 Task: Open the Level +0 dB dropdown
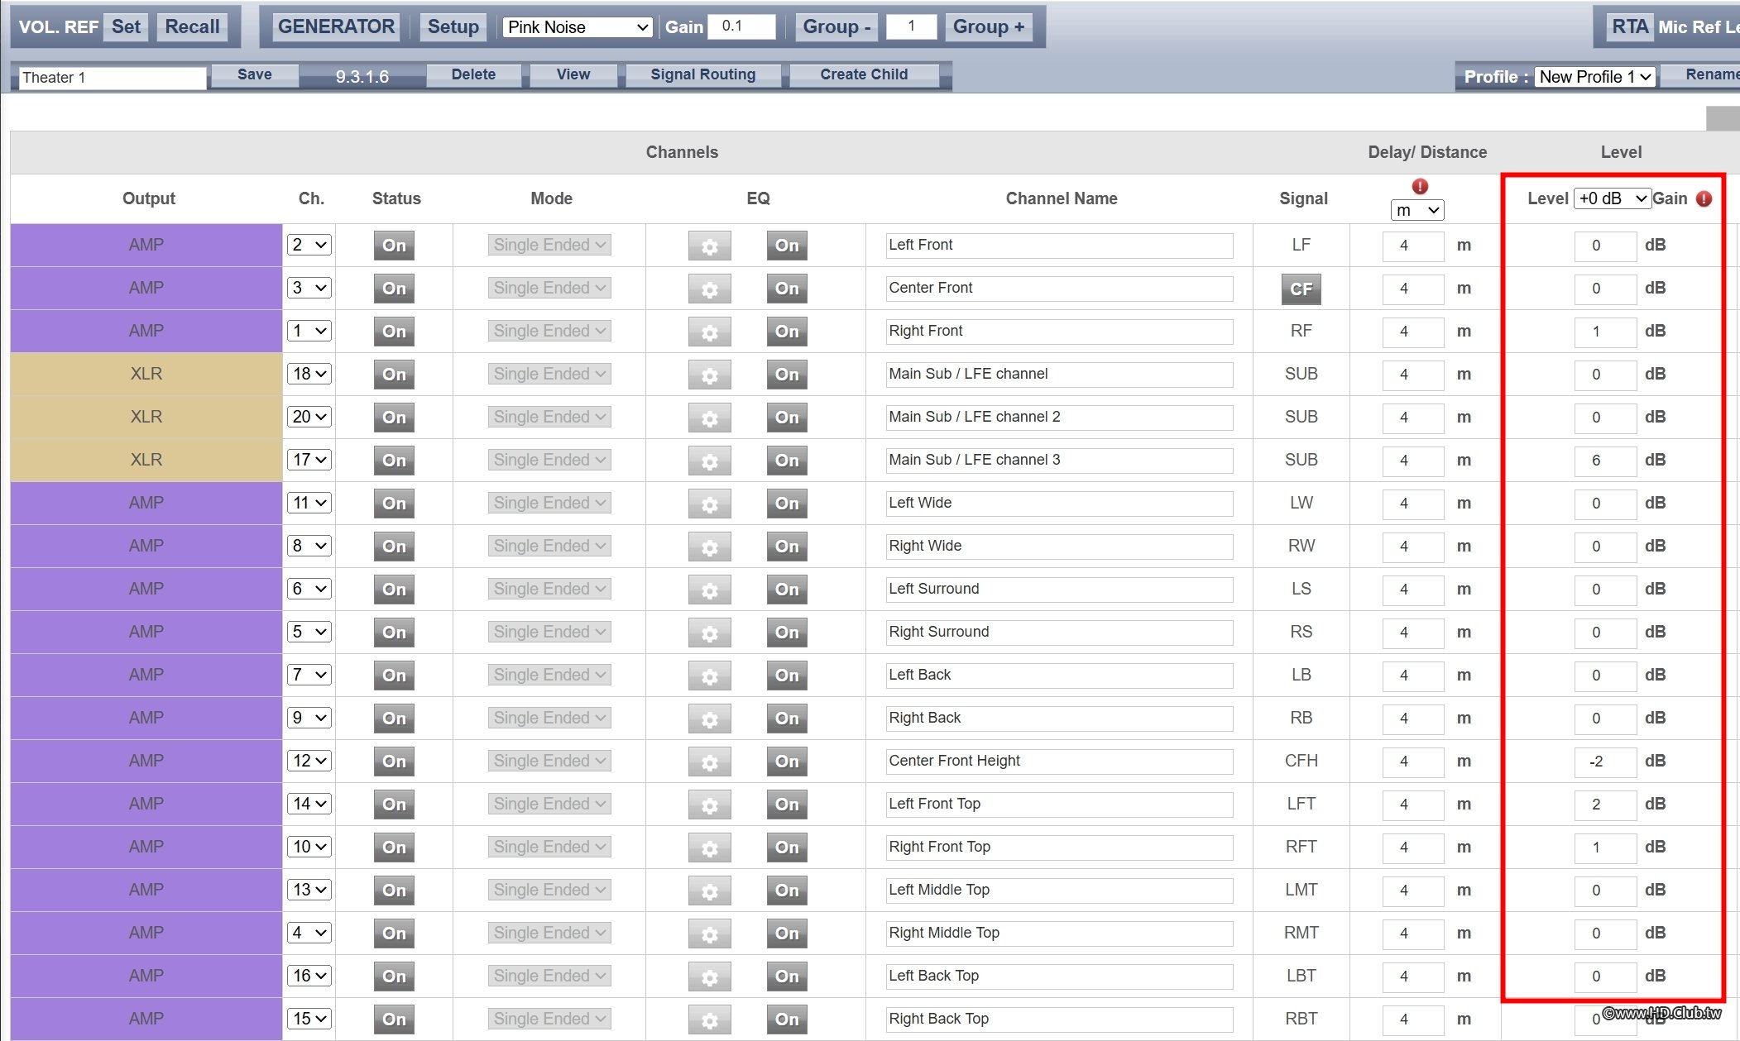1611,198
